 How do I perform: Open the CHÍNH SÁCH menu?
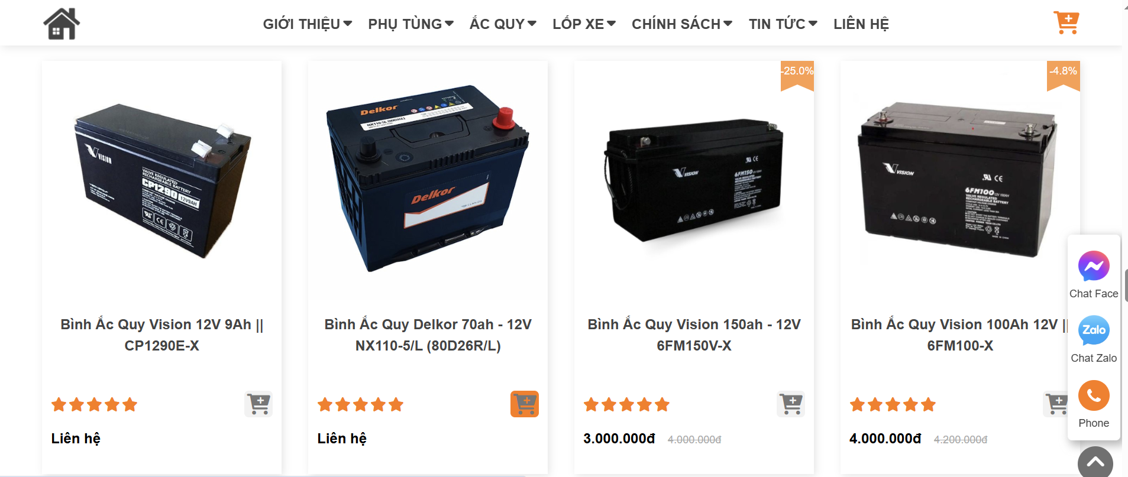click(682, 24)
